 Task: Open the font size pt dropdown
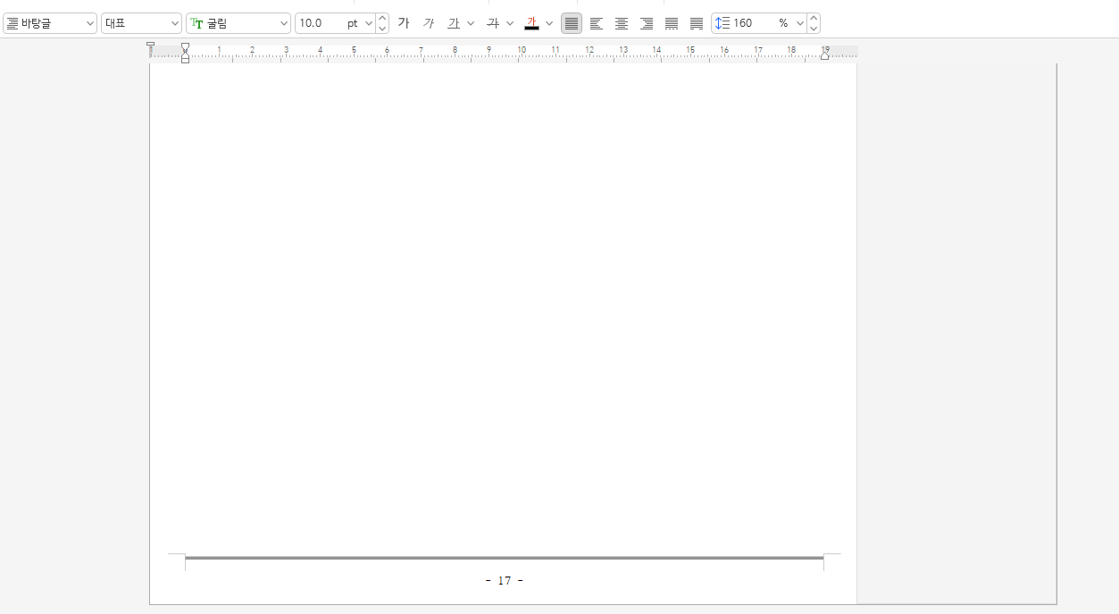tap(369, 23)
